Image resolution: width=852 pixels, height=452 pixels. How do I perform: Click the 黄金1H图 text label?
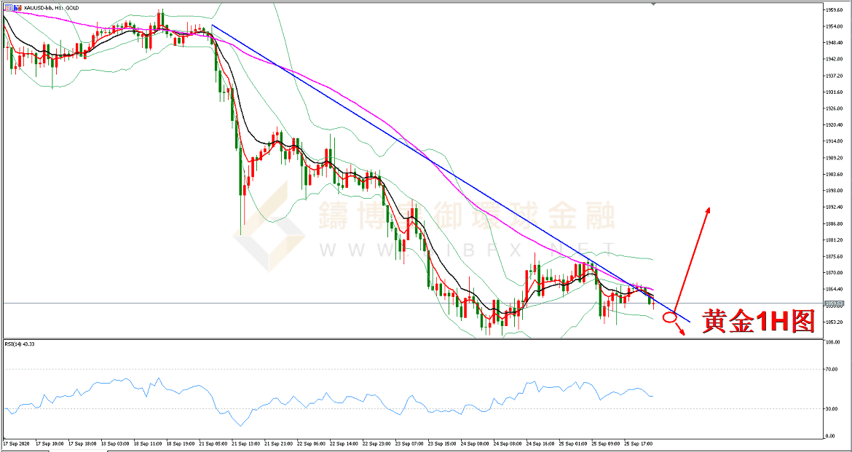(758, 321)
